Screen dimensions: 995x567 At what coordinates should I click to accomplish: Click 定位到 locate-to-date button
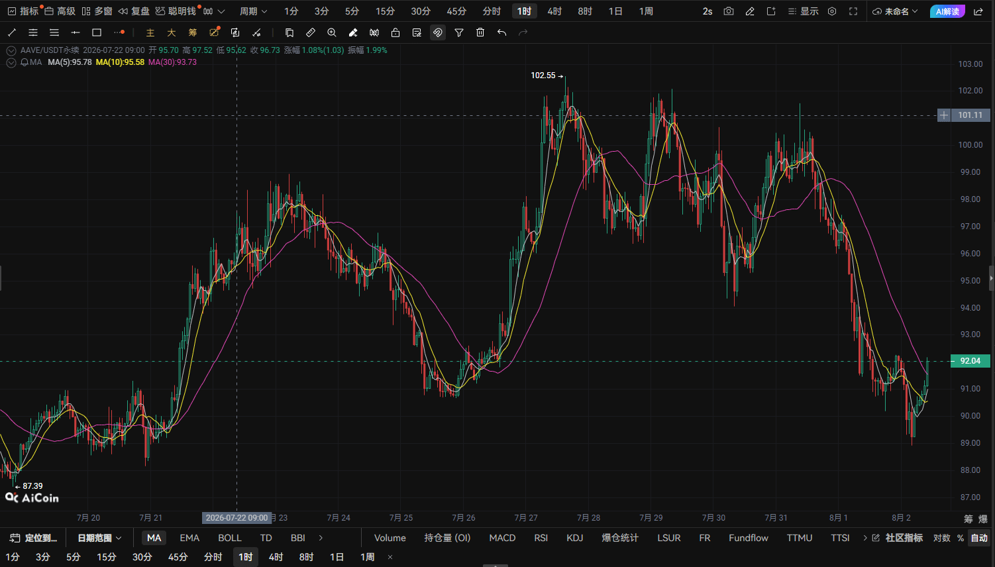click(34, 538)
